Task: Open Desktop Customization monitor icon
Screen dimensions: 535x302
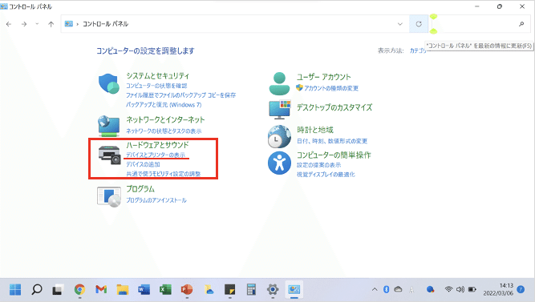Action: [x=280, y=110]
